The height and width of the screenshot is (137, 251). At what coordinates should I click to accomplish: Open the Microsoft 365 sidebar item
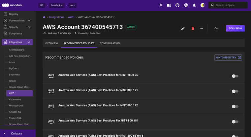16,105
